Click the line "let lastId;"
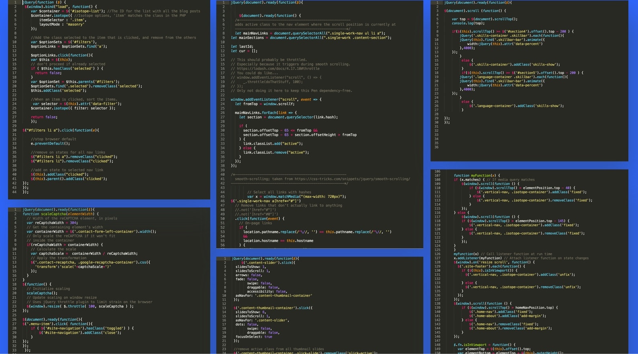 [x=242, y=46]
